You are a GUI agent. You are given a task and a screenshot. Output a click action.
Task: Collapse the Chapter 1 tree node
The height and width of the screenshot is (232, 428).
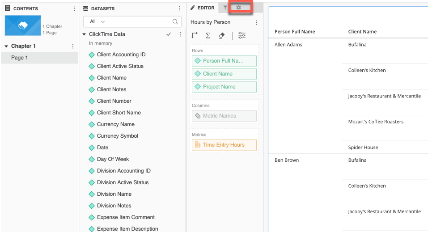pos(6,46)
